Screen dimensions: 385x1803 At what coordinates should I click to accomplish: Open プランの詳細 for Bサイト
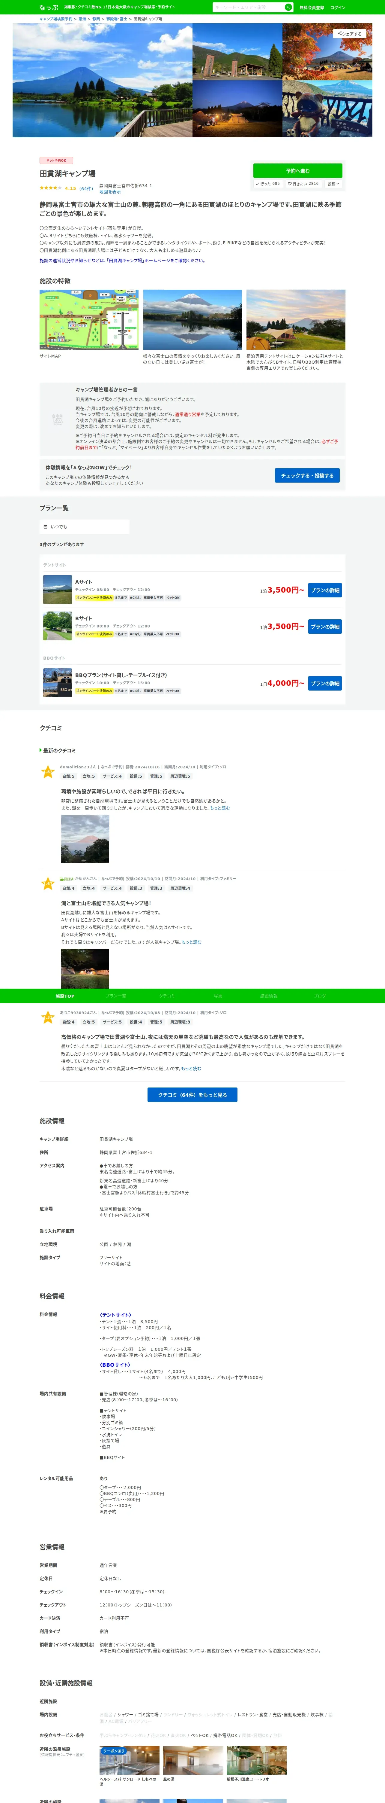[325, 627]
